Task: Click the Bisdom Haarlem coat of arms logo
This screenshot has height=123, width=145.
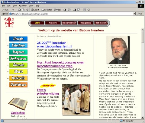Action: tap(9, 22)
